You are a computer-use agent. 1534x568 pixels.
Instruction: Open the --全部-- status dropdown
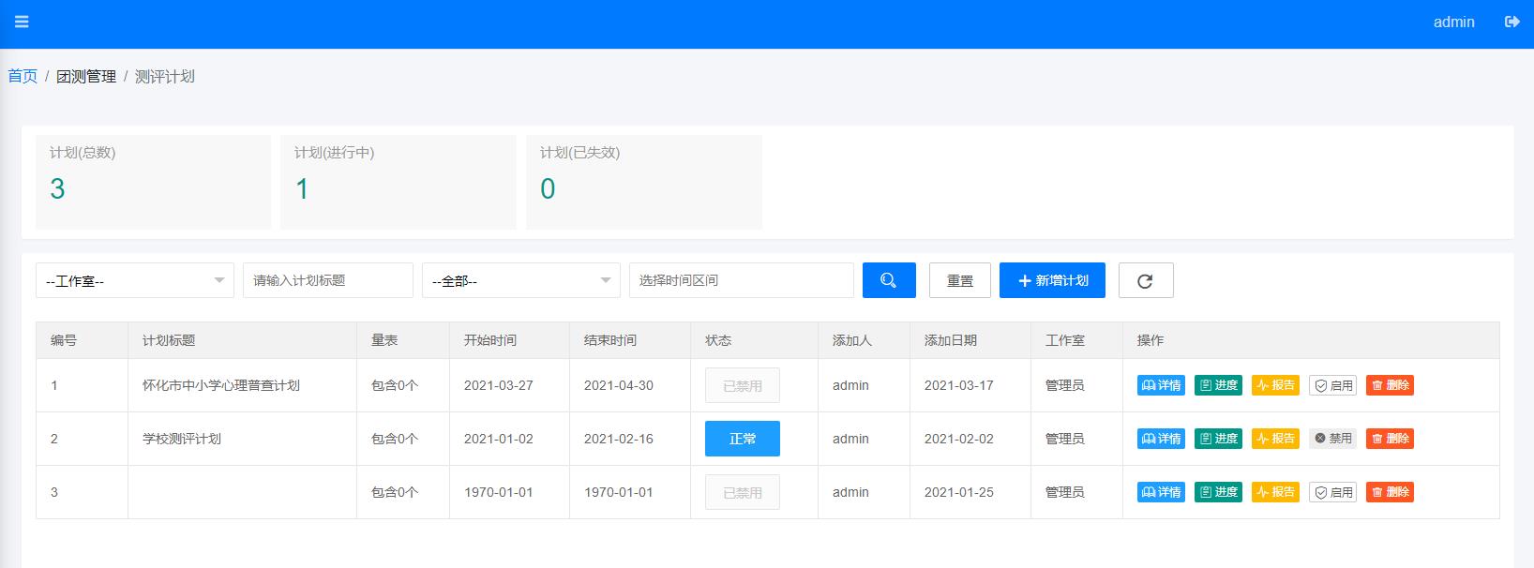click(x=521, y=280)
